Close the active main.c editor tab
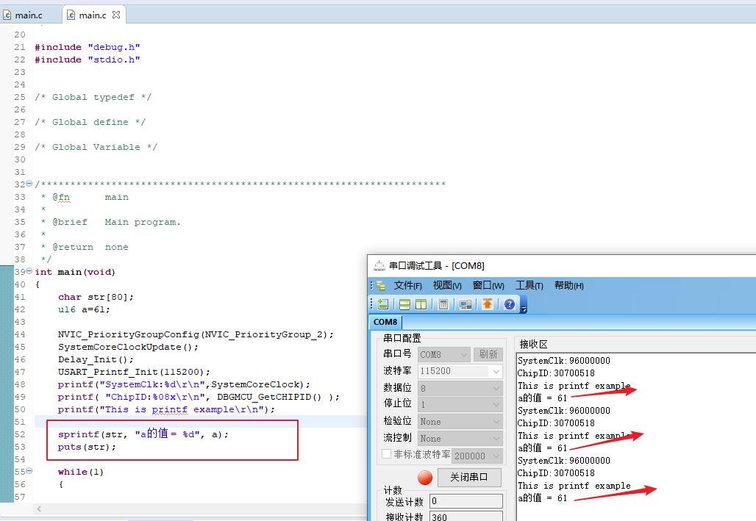The height and width of the screenshot is (521, 756). click(x=116, y=15)
